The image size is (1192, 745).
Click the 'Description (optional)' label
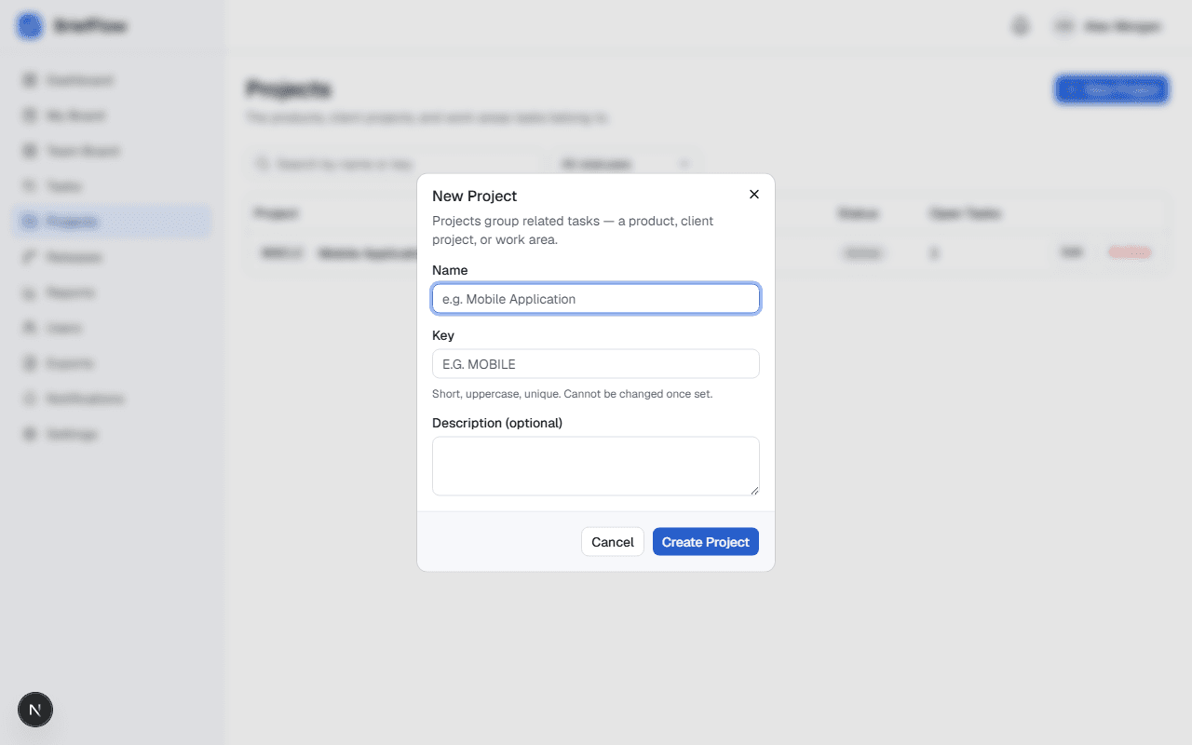pos(497,423)
